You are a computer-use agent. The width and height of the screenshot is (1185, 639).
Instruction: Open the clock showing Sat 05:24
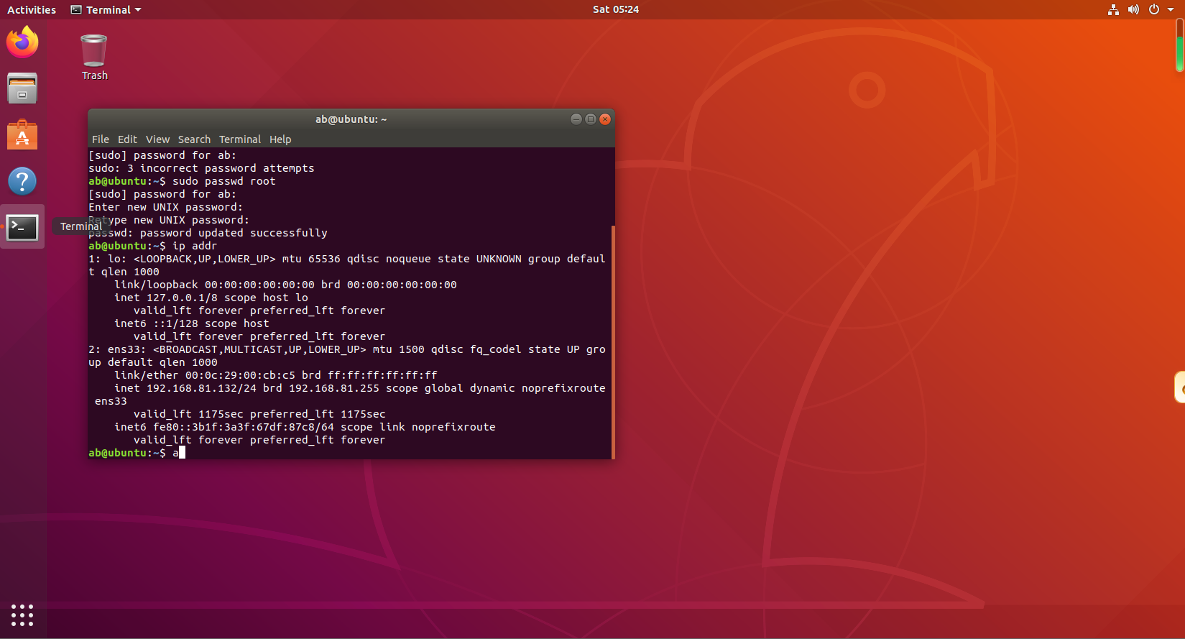click(616, 9)
